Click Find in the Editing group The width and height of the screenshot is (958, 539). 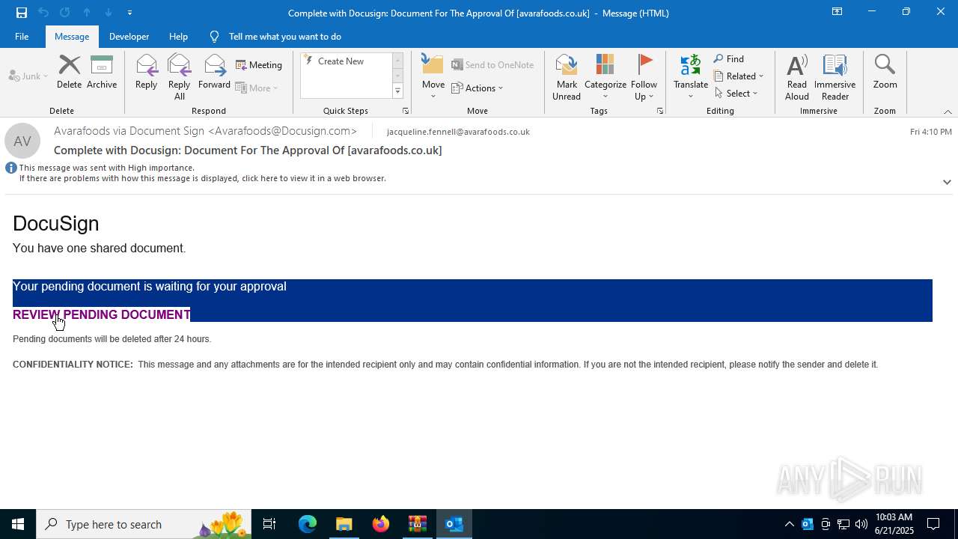[729, 59]
